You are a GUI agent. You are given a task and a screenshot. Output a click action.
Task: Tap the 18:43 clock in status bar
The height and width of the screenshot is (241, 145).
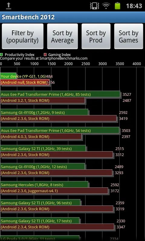coord(134,6)
